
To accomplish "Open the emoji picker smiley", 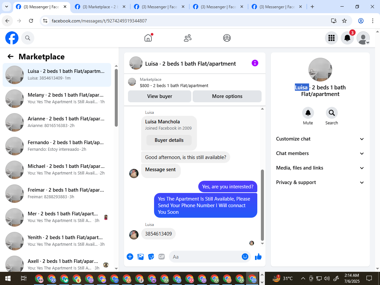I will pos(245,257).
